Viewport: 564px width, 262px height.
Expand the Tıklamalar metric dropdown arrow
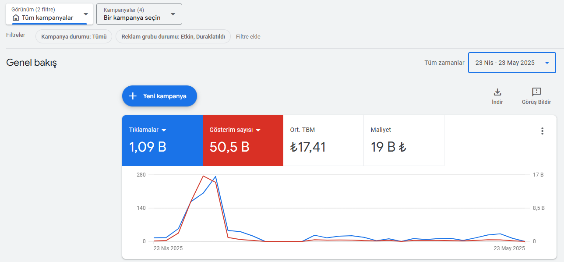point(164,130)
